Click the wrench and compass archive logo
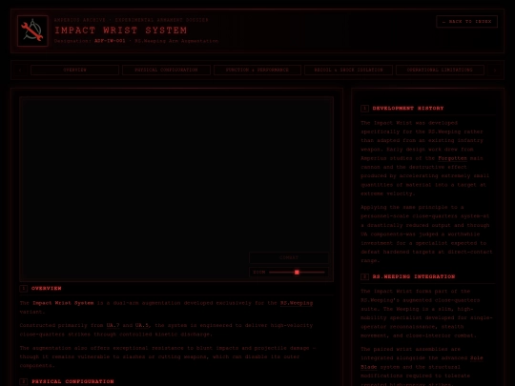This screenshot has width=515, height=386. (32, 30)
